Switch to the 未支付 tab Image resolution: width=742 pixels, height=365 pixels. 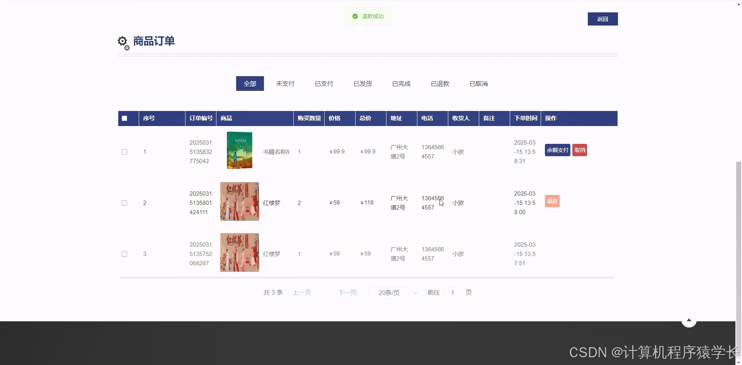pos(285,84)
